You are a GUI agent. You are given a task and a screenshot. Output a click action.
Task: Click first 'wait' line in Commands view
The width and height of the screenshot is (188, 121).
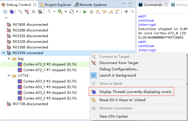tap(142, 16)
